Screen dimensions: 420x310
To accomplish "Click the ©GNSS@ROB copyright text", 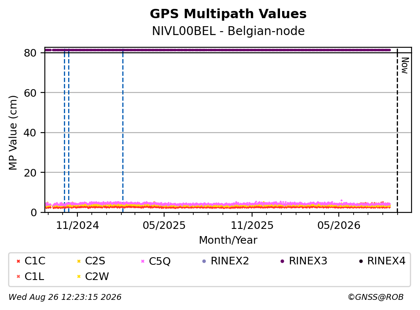I will pyautogui.click(x=376, y=297).
